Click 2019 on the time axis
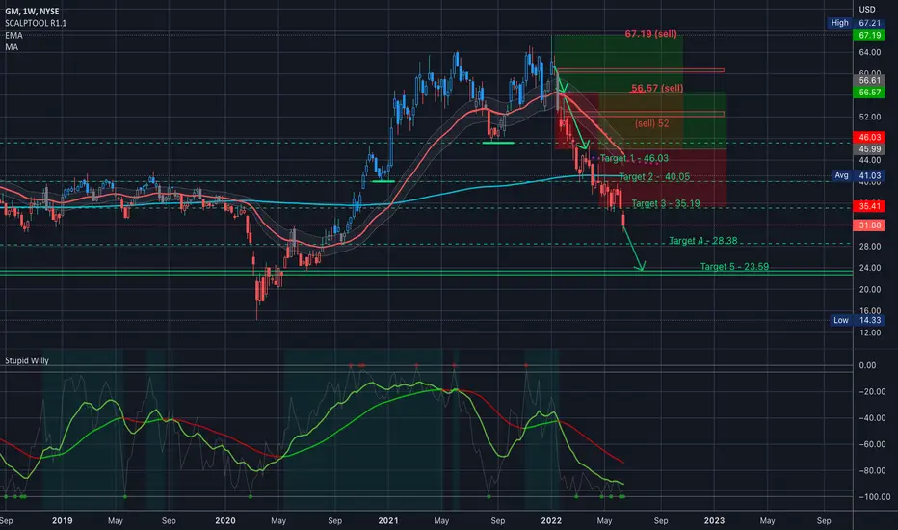Image resolution: width=898 pixels, height=530 pixels. point(62,520)
